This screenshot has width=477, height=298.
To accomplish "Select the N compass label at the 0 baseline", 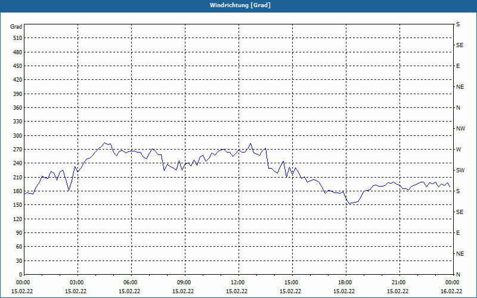I will tap(458, 275).
